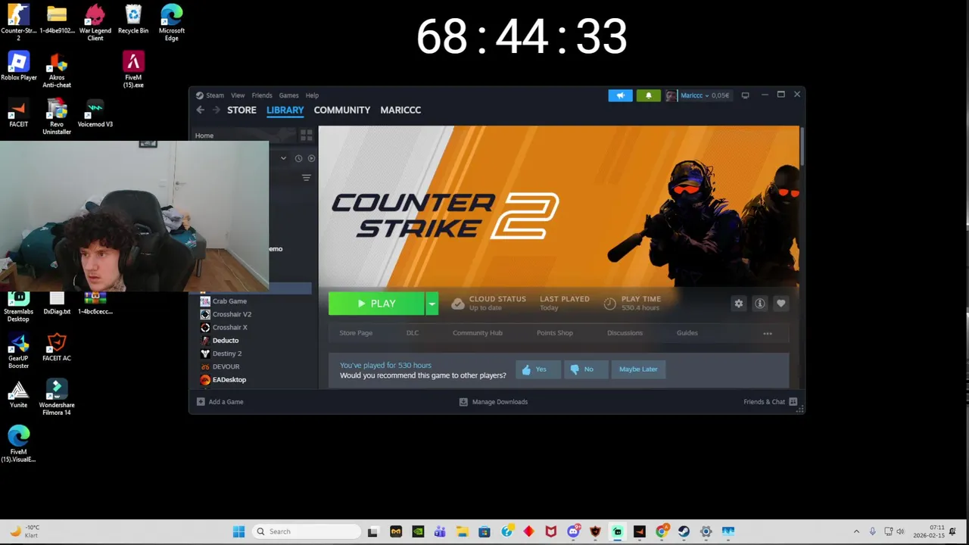Click the Counter-Strike 2 hero banner
Screen dimensions: 969x545
(x=559, y=207)
